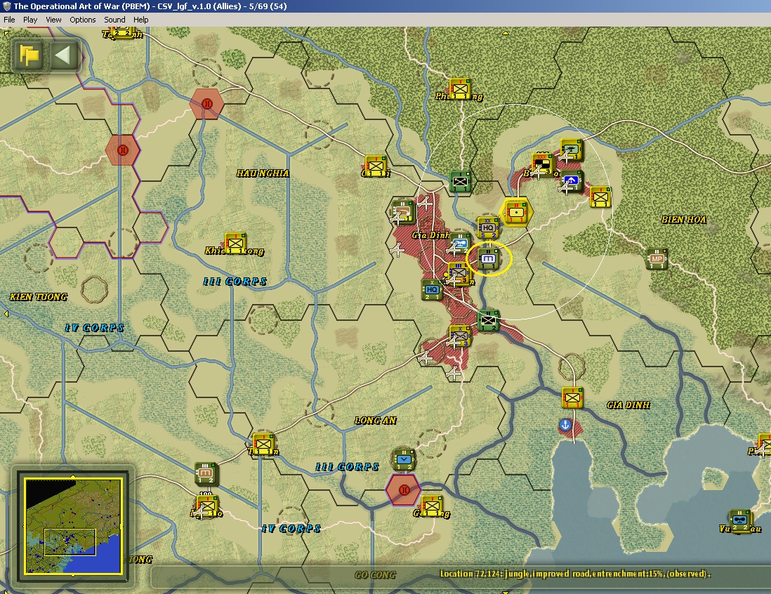The height and width of the screenshot is (594, 771).
Task: Click the red hex marker near Go Cong
Action: click(404, 490)
